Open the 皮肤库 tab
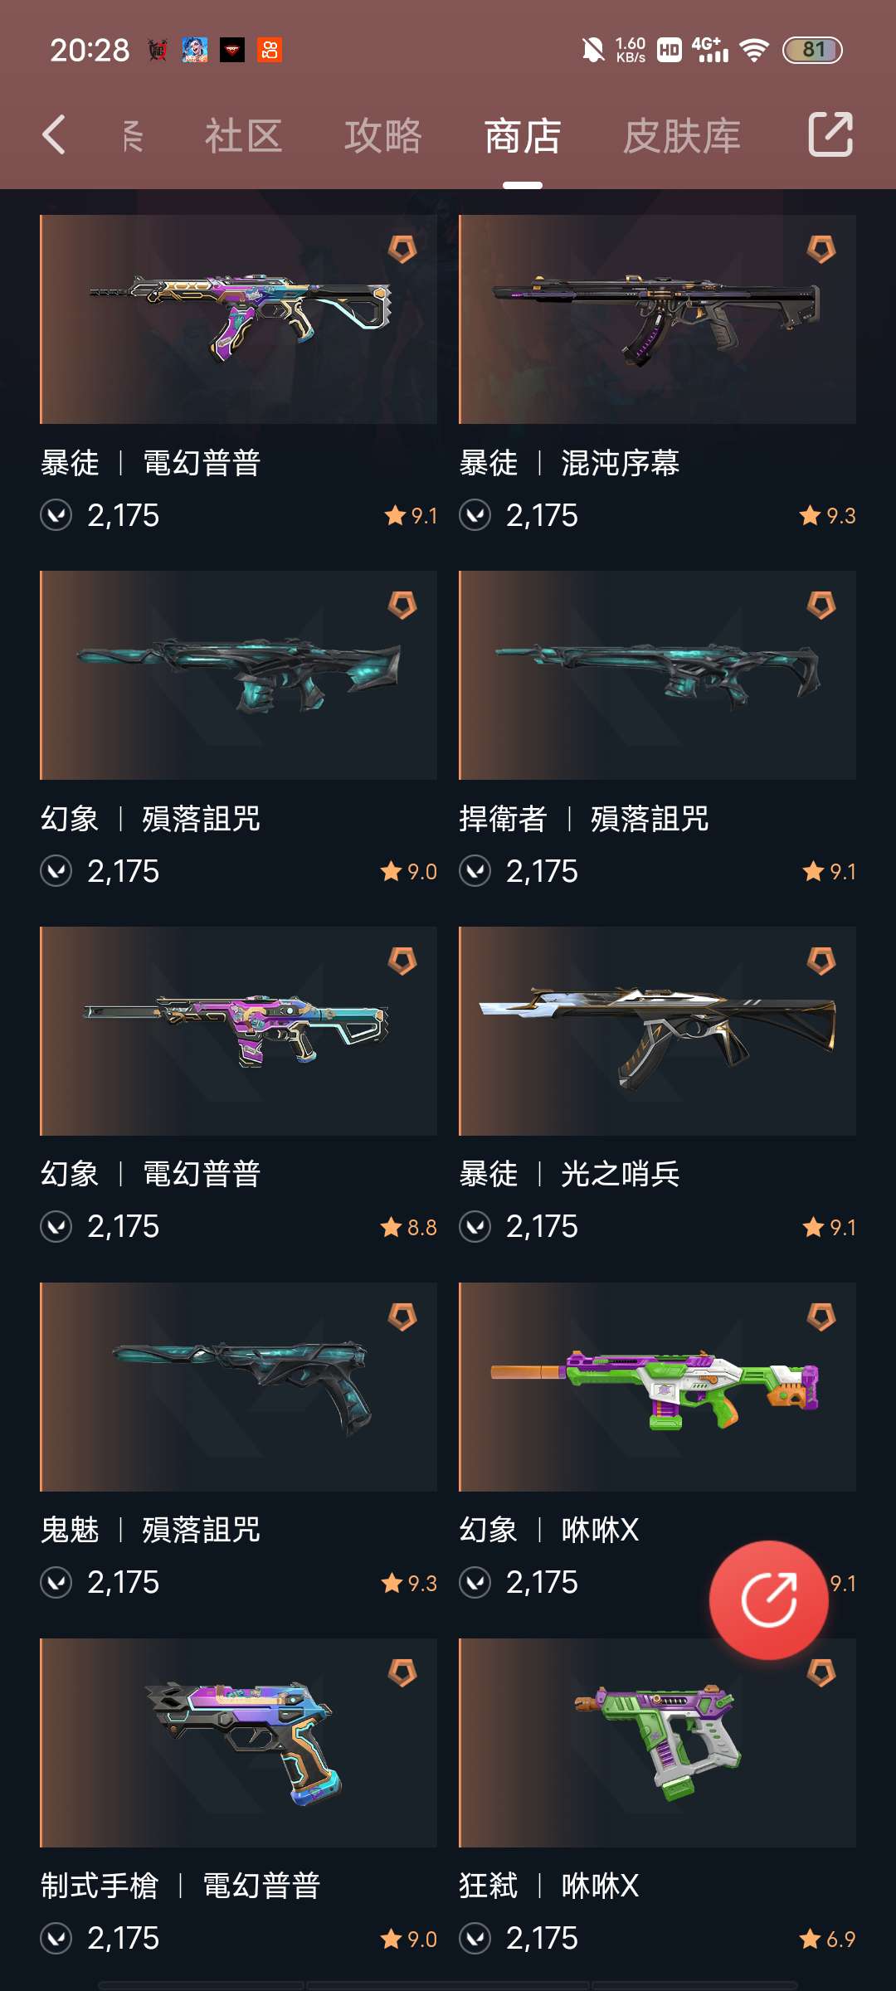This screenshot has width=896, height=1991. click(682, 136)
